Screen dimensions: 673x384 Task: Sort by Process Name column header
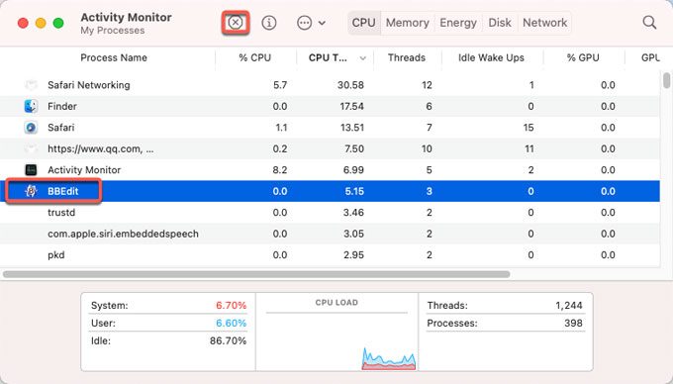click(x=114, y=57)
